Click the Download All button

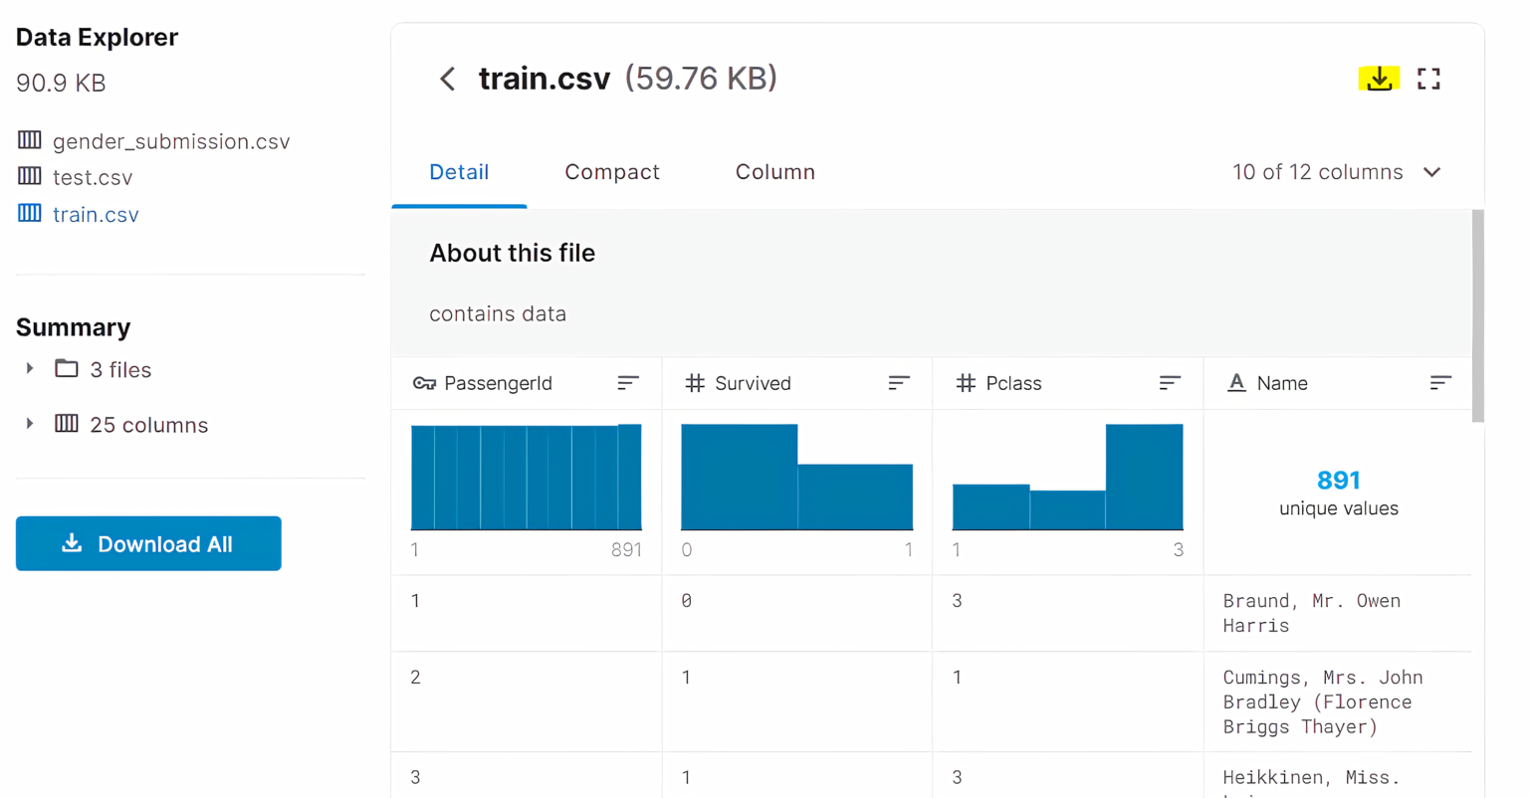point(147,543)
